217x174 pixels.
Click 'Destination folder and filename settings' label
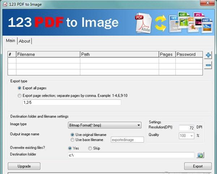click(39, 116)
